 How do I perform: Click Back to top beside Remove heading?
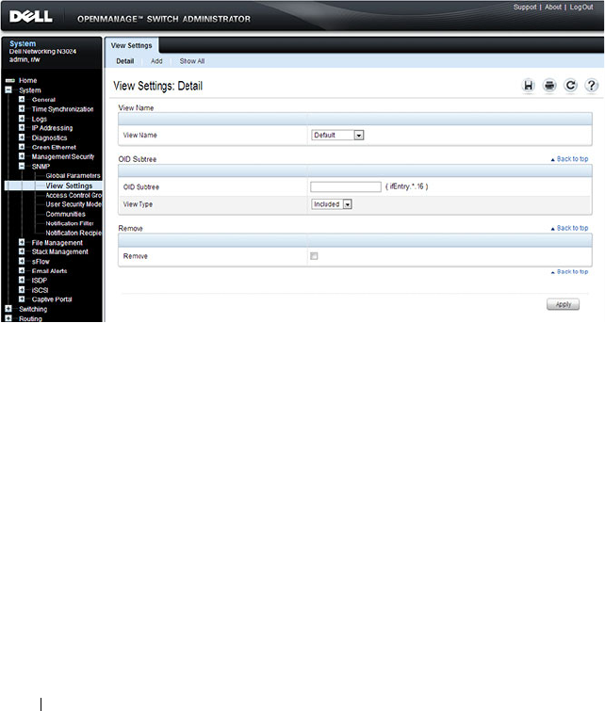coord(569,228)
